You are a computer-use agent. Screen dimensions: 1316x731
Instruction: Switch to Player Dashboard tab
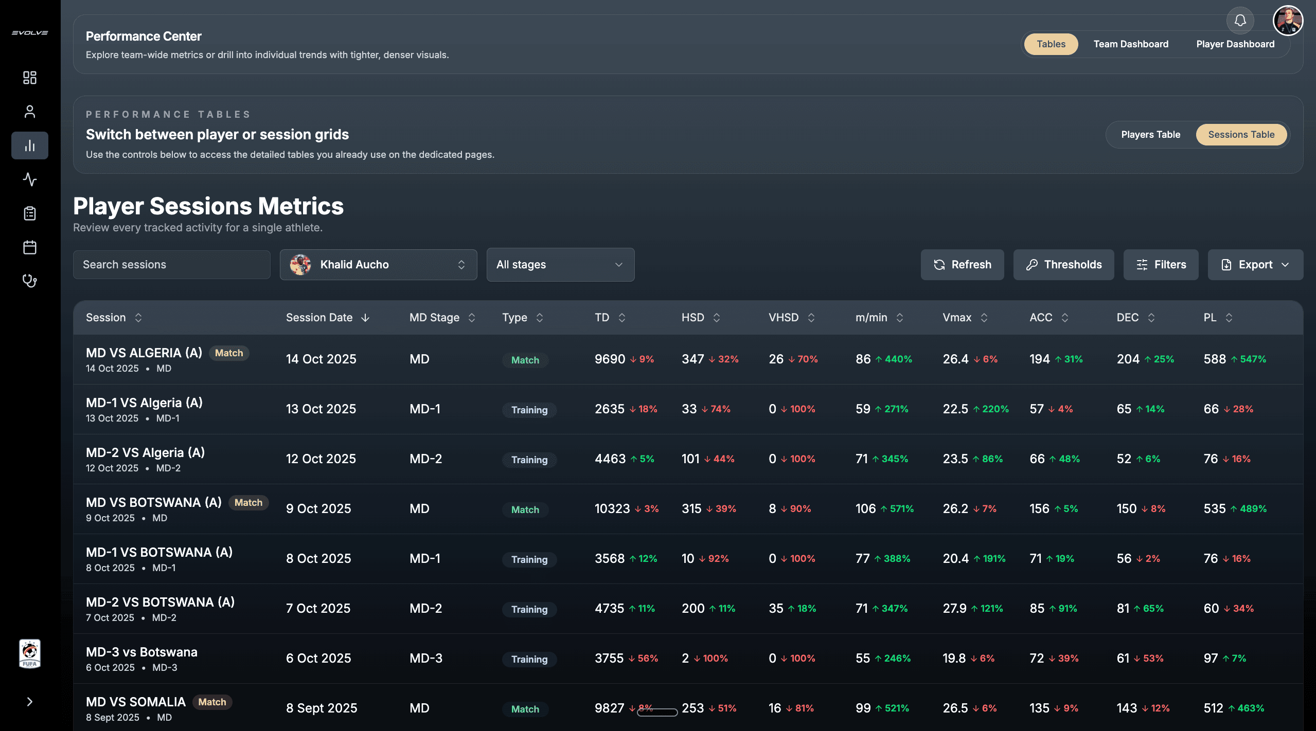coord(1235,44)
